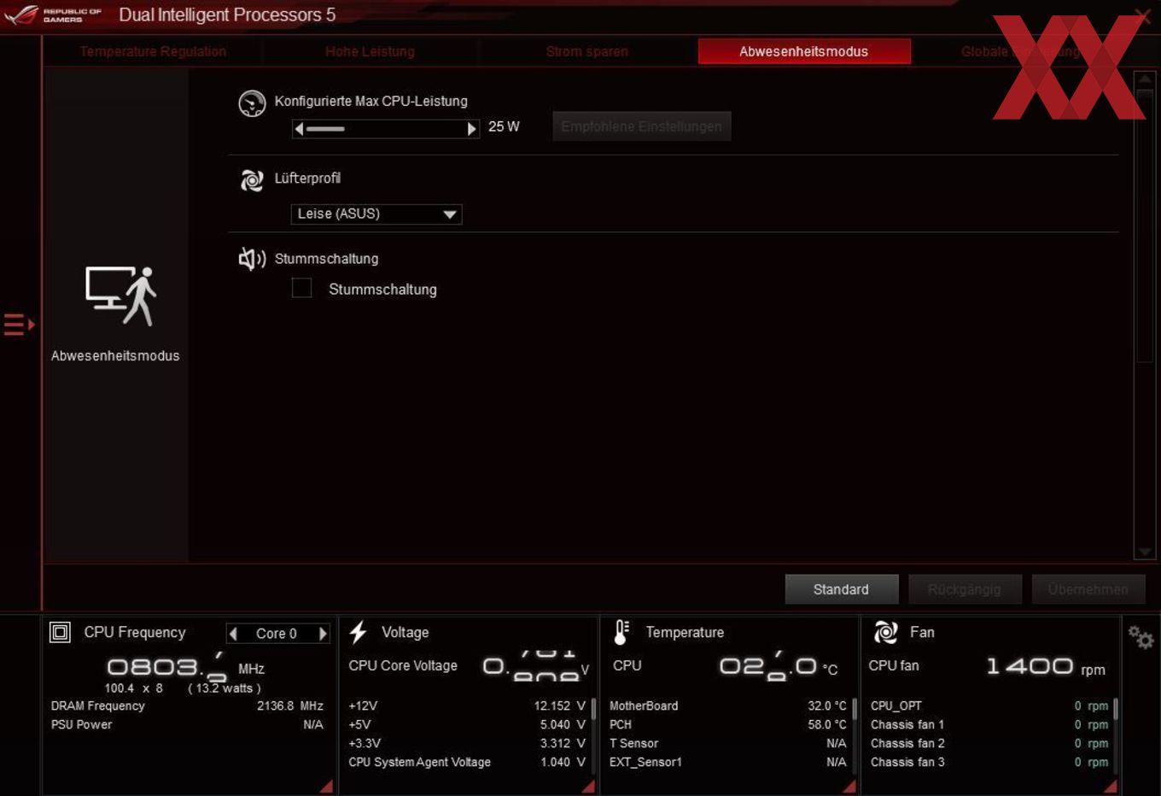The height and width of the screenshot is (796, 1161).
Task: Click the +5V voltage row
Action: pyautogui.click(x=467, y=725)
